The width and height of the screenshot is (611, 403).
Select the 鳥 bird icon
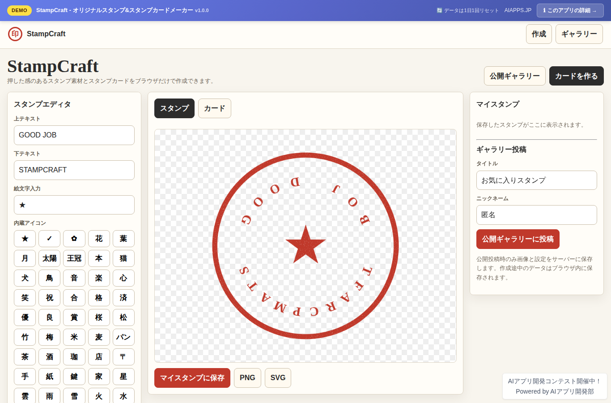click(x=50, y=278)
